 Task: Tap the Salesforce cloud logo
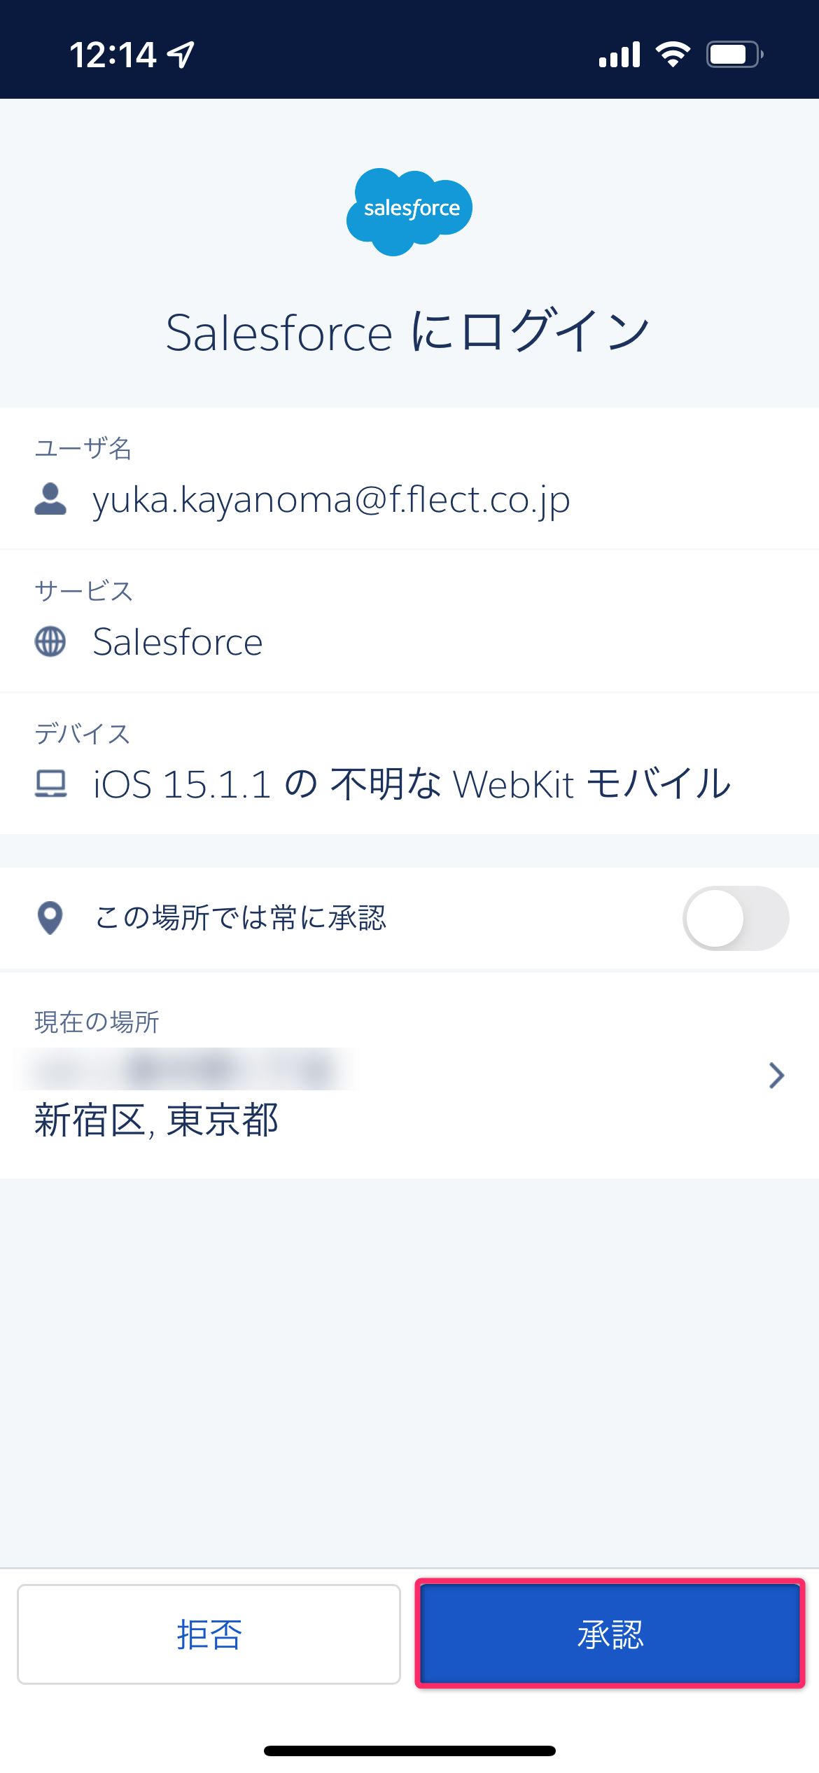409,212
